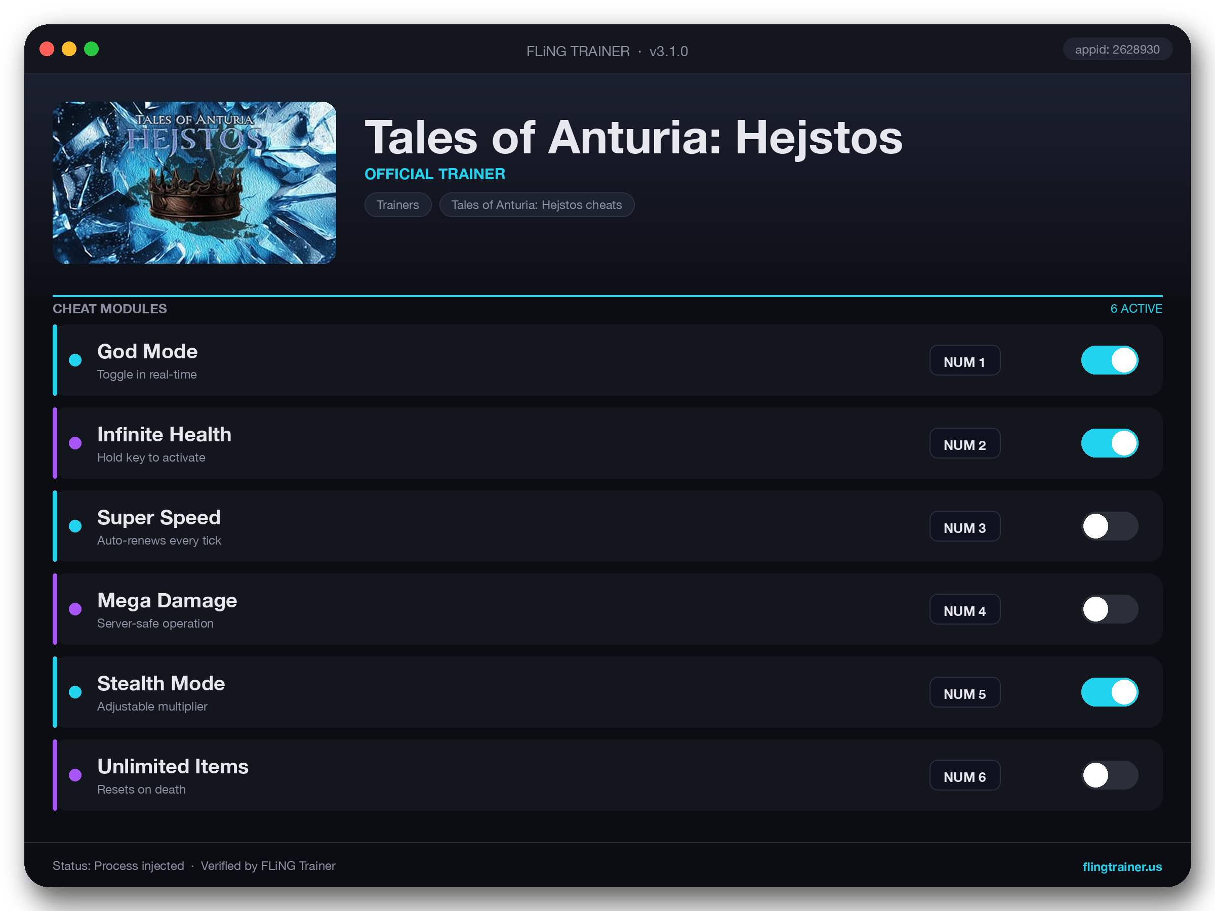This screenshot has height=911, width=1215.
Task: Click the 'Toggle in real-time' description
Action: 147,375
